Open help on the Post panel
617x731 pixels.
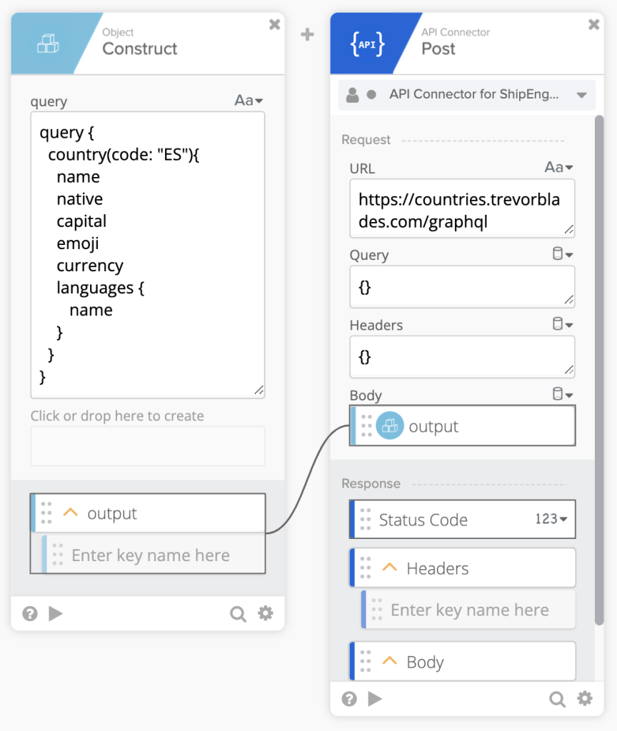(x=348, y=699)
